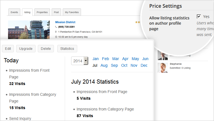Viewport: 214px width, 121px height.
Task: Open the Statistics button
Action: coord(67,49)
